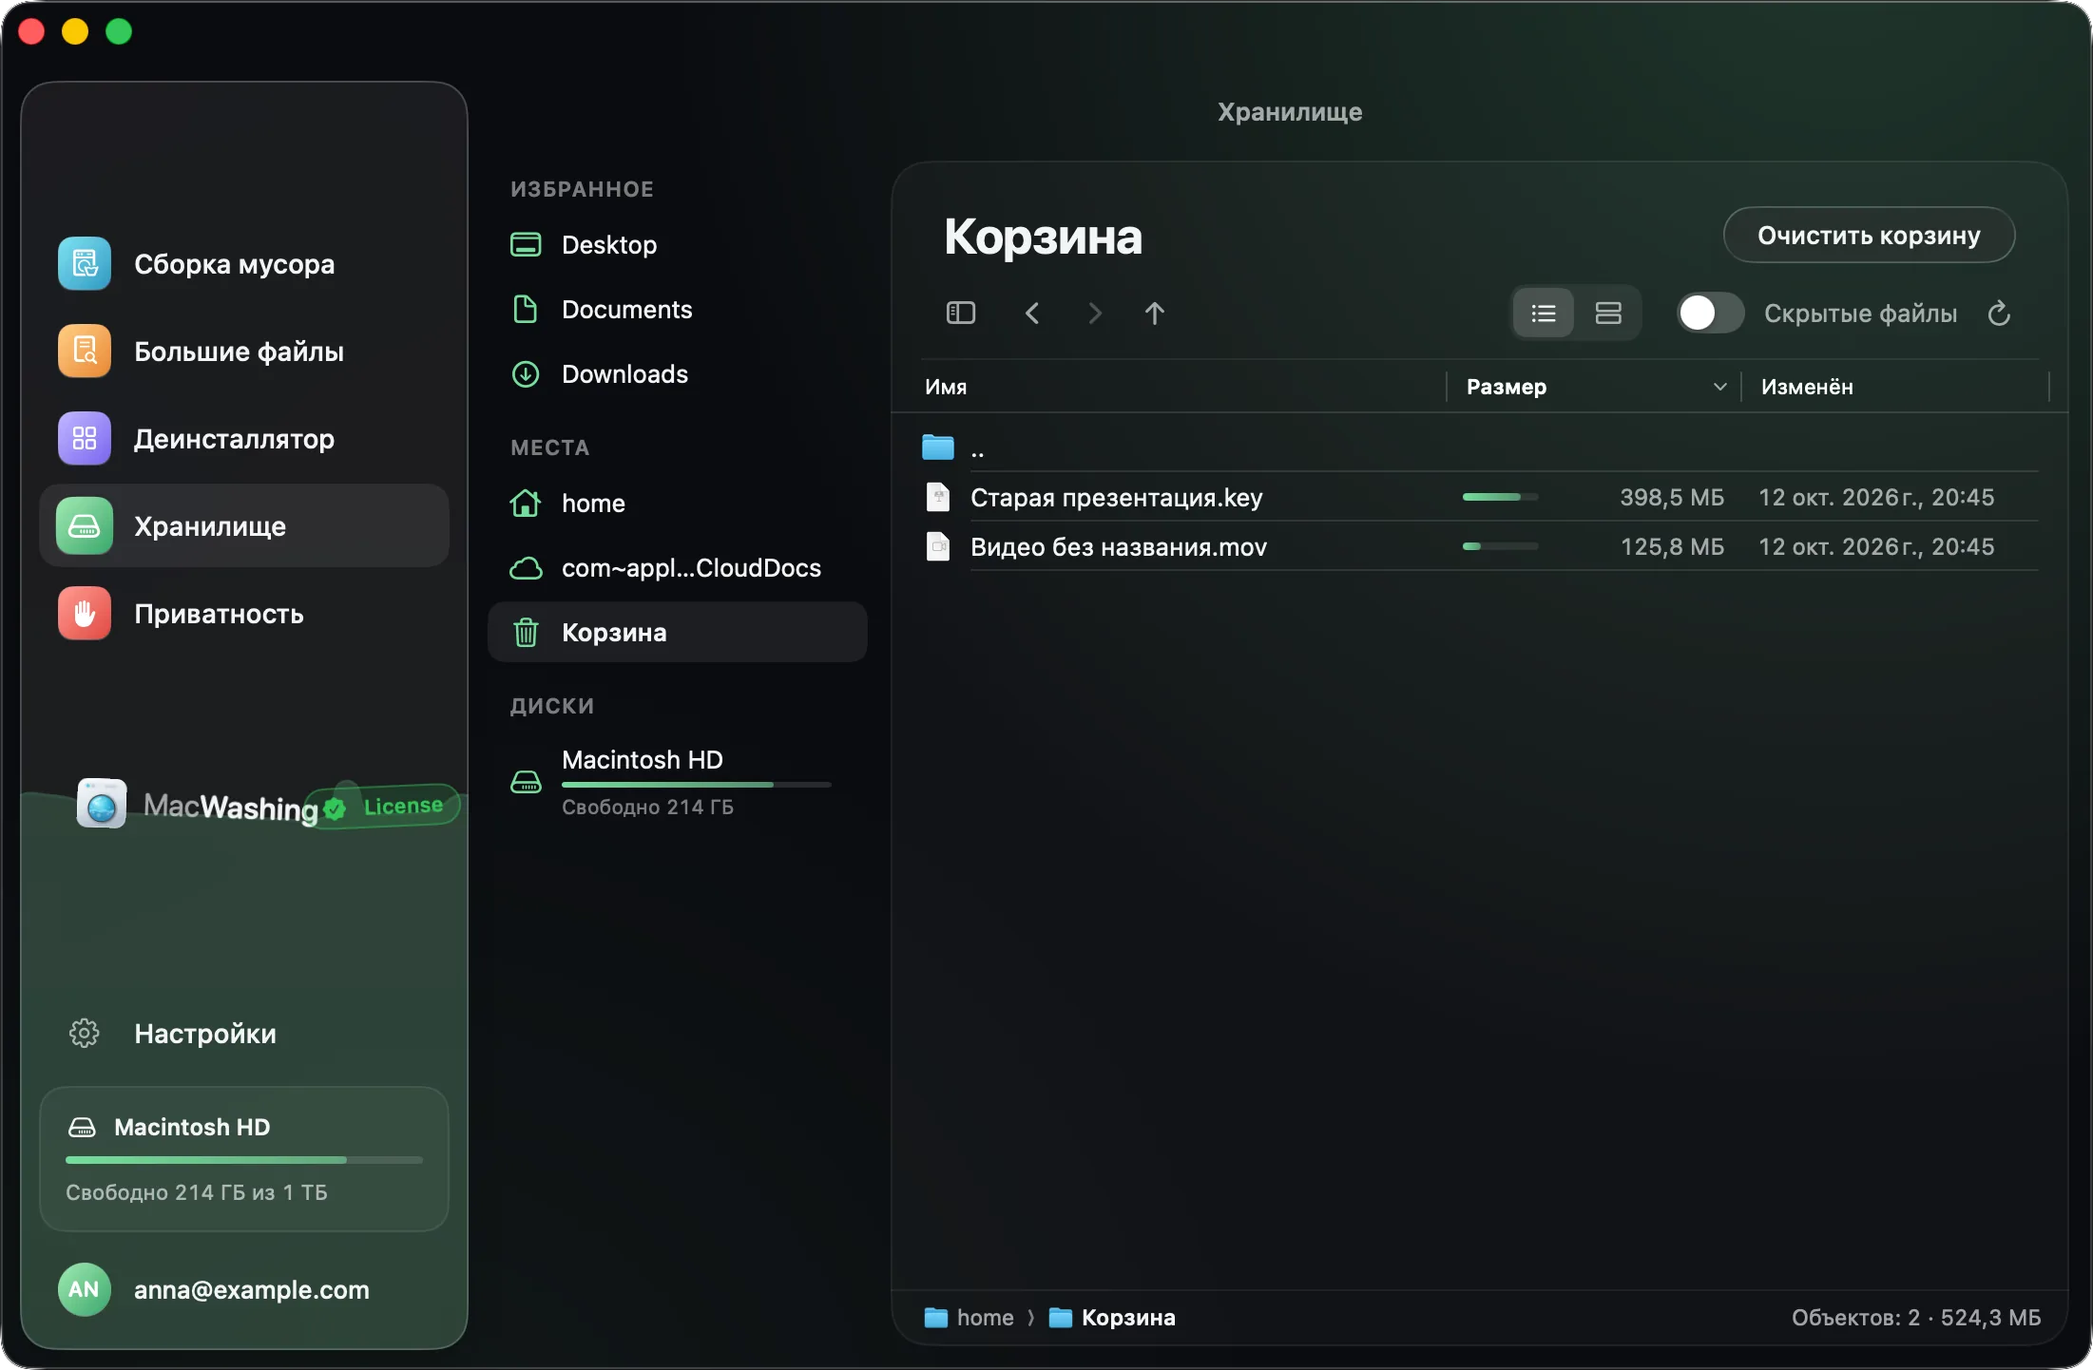The image size is (2093, 1370).
Task: Switch to the grouped rows view mode
Action: [1608, 314]
